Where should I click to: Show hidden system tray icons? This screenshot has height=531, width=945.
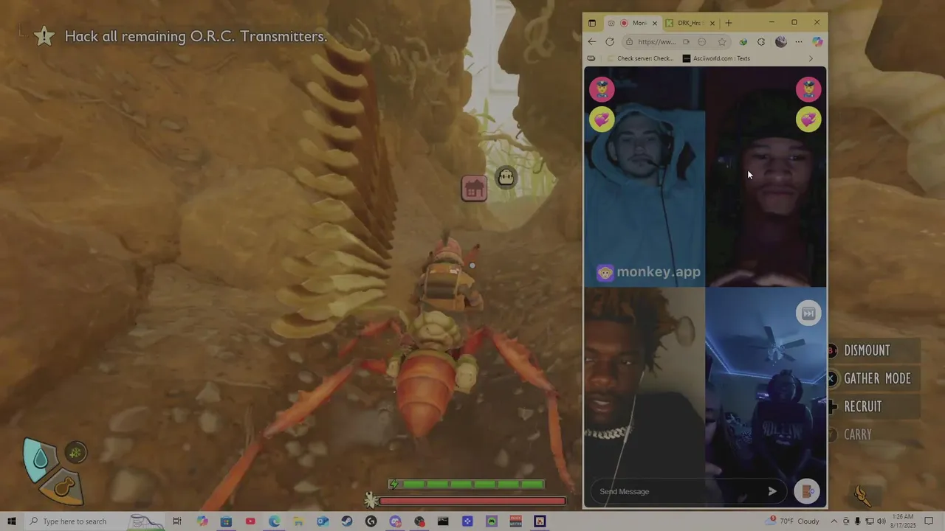pos(834,521)
